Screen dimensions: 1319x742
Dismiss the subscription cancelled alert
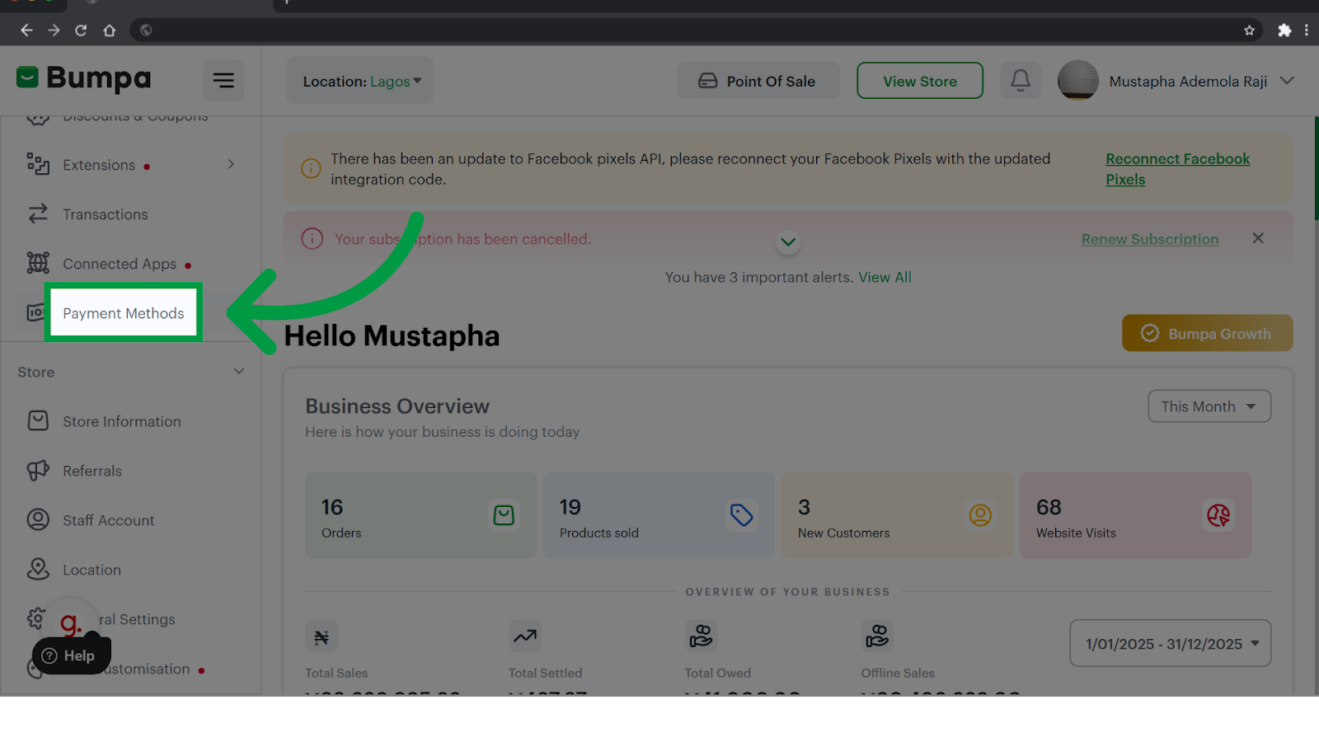pos(1258,238)
